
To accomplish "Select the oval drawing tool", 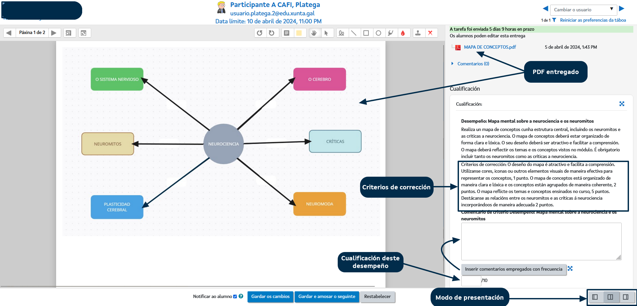I will 378,33.
